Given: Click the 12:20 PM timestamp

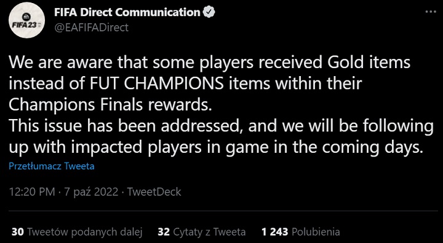Looking at the screenshot, I should [x=32, y=192].
